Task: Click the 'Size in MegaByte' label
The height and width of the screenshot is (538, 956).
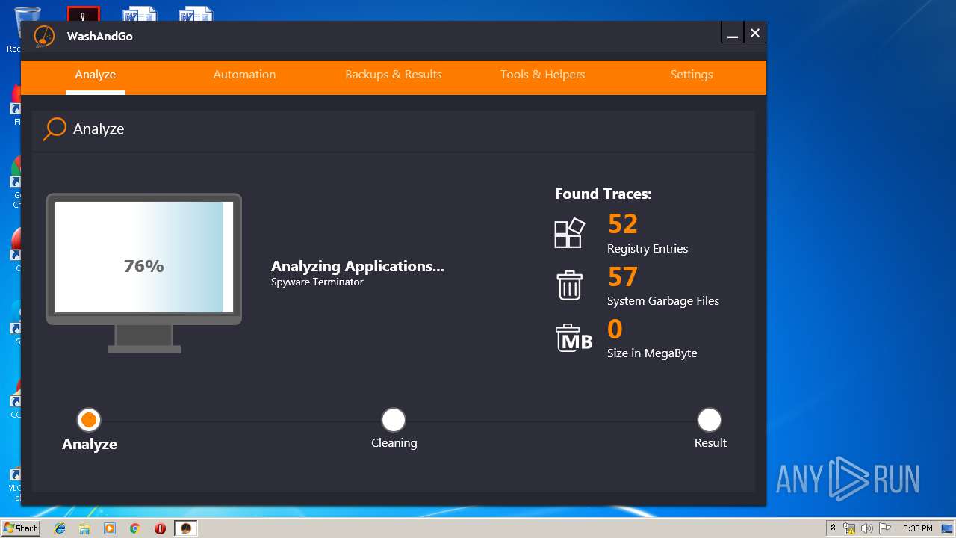Action: [652, 353]
